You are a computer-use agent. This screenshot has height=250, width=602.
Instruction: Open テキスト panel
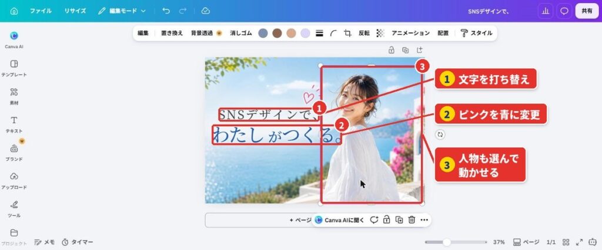pyautogui.click(x=14, y=124)
